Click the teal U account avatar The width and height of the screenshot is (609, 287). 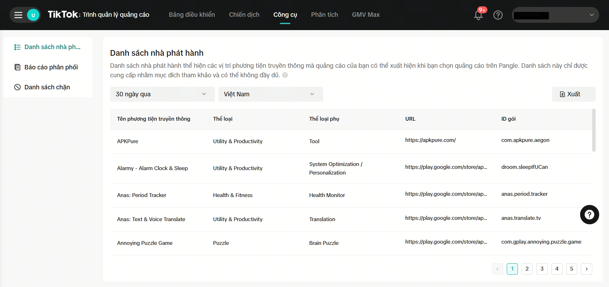click(33, 15)
